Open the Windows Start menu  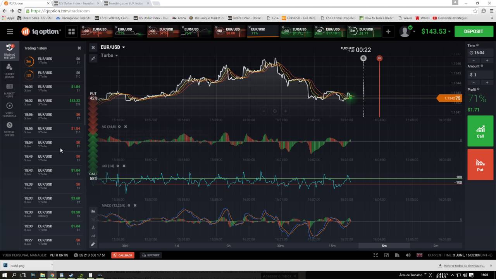(x=4, y=275)
